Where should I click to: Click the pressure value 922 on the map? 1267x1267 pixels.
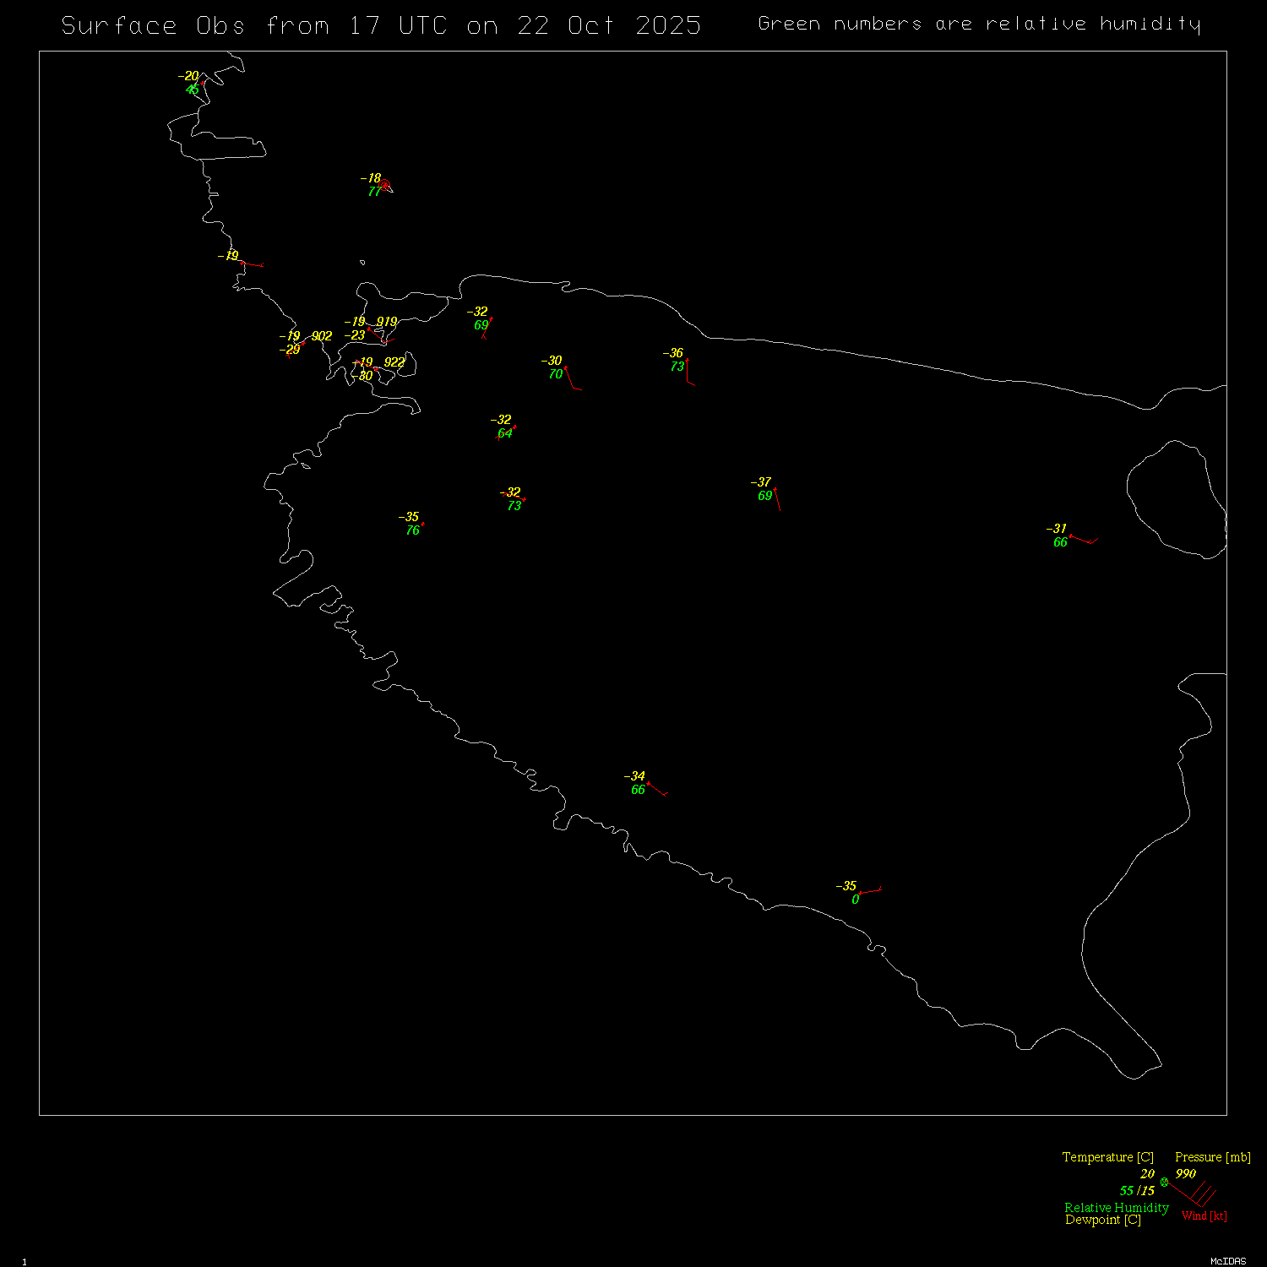coord(394,362)
